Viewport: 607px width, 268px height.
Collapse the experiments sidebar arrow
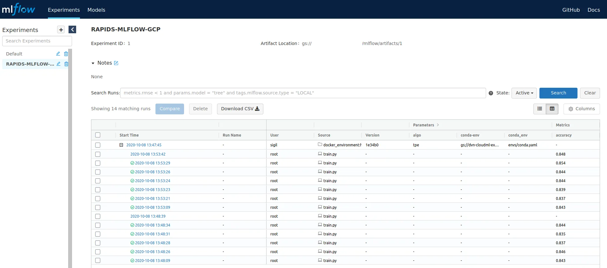tap(72, 29)
